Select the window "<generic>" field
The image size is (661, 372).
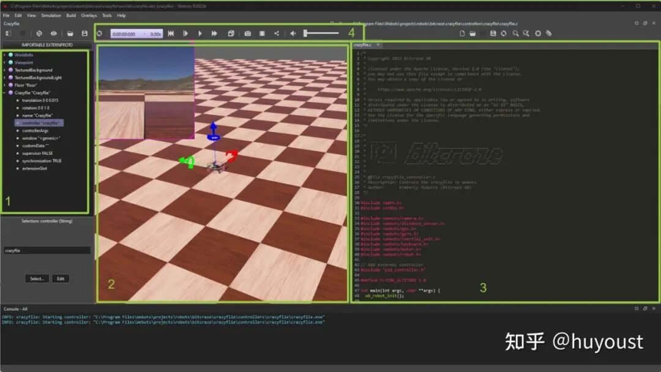[40, 138]
